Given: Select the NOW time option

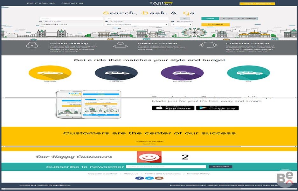Looking at the screenshot, I should (208, 19).
